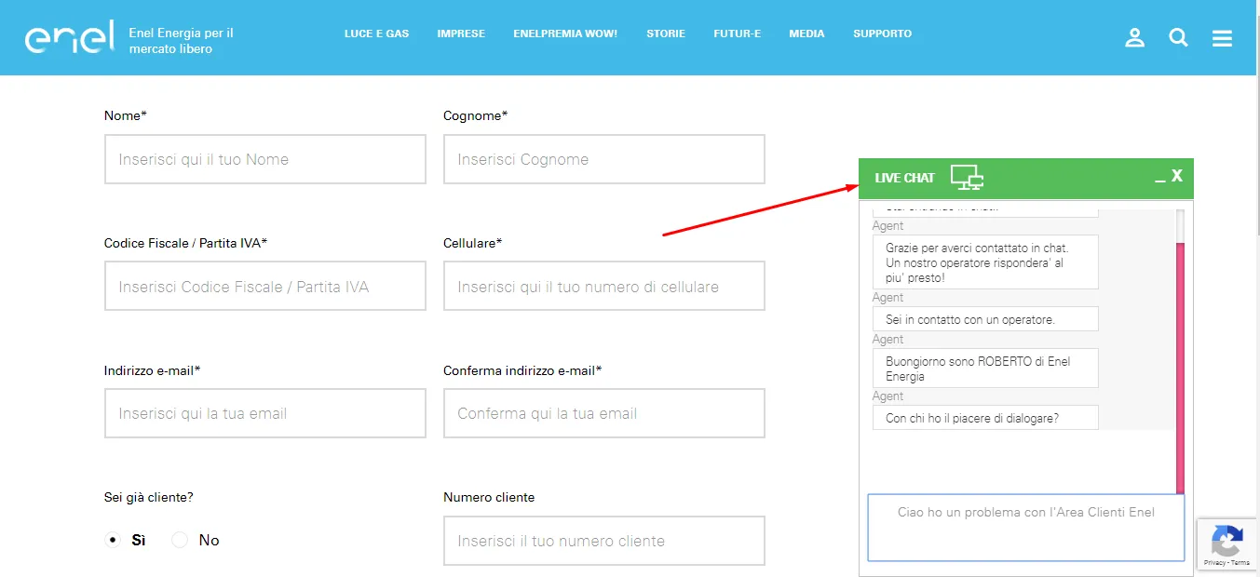Screen dimensions: 1260x577
Task: Click the Terms link in reCAPTCHA badge
Action: click(1240, 563)
